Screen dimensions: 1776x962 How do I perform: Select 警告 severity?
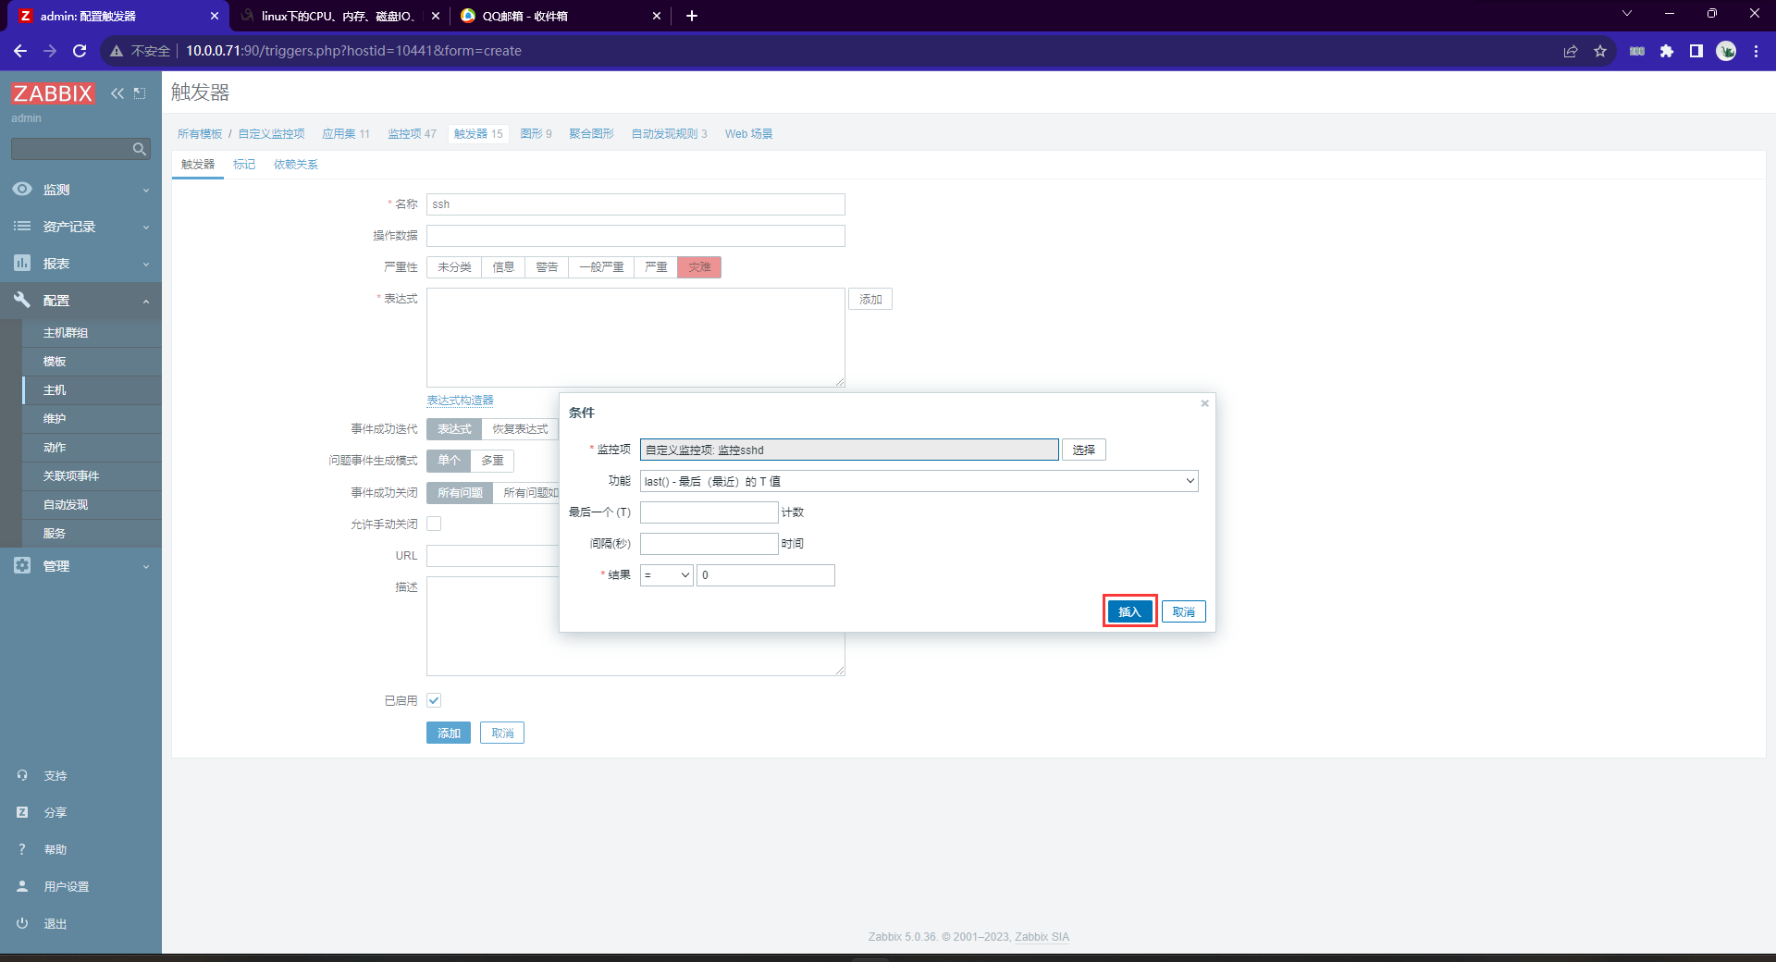(x=547, y=267)
